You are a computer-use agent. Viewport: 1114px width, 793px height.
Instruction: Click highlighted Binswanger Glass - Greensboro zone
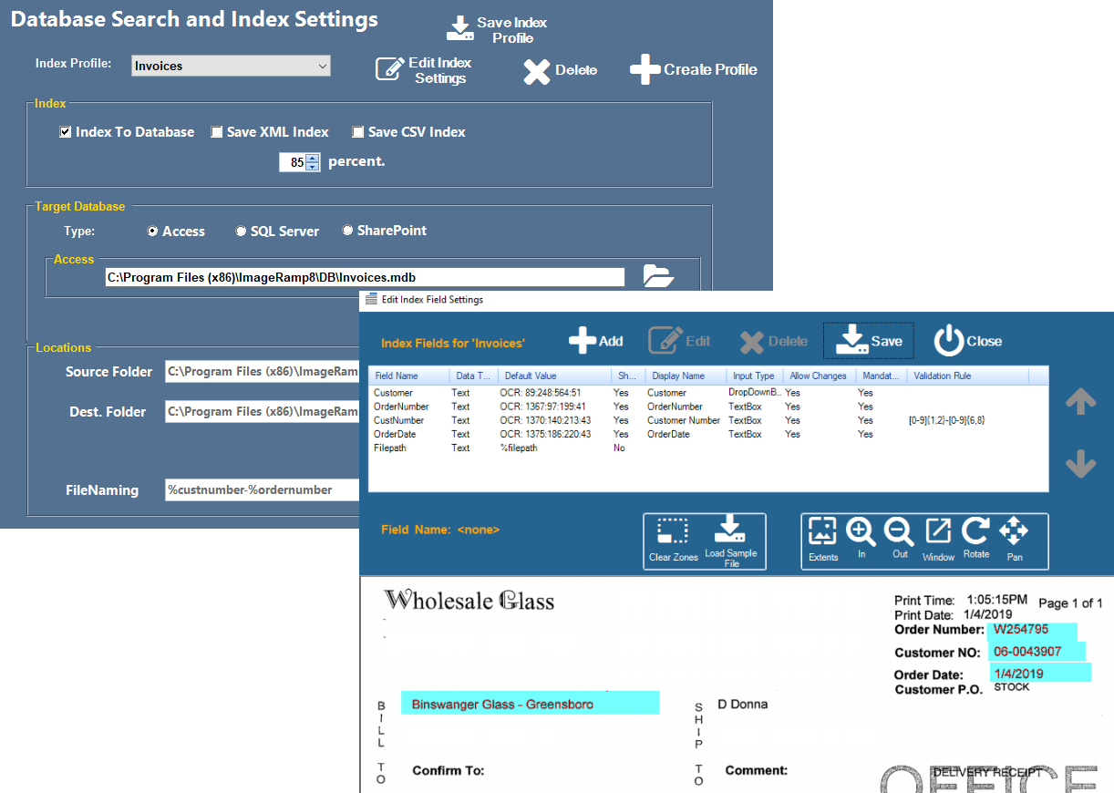pos(530,703)
